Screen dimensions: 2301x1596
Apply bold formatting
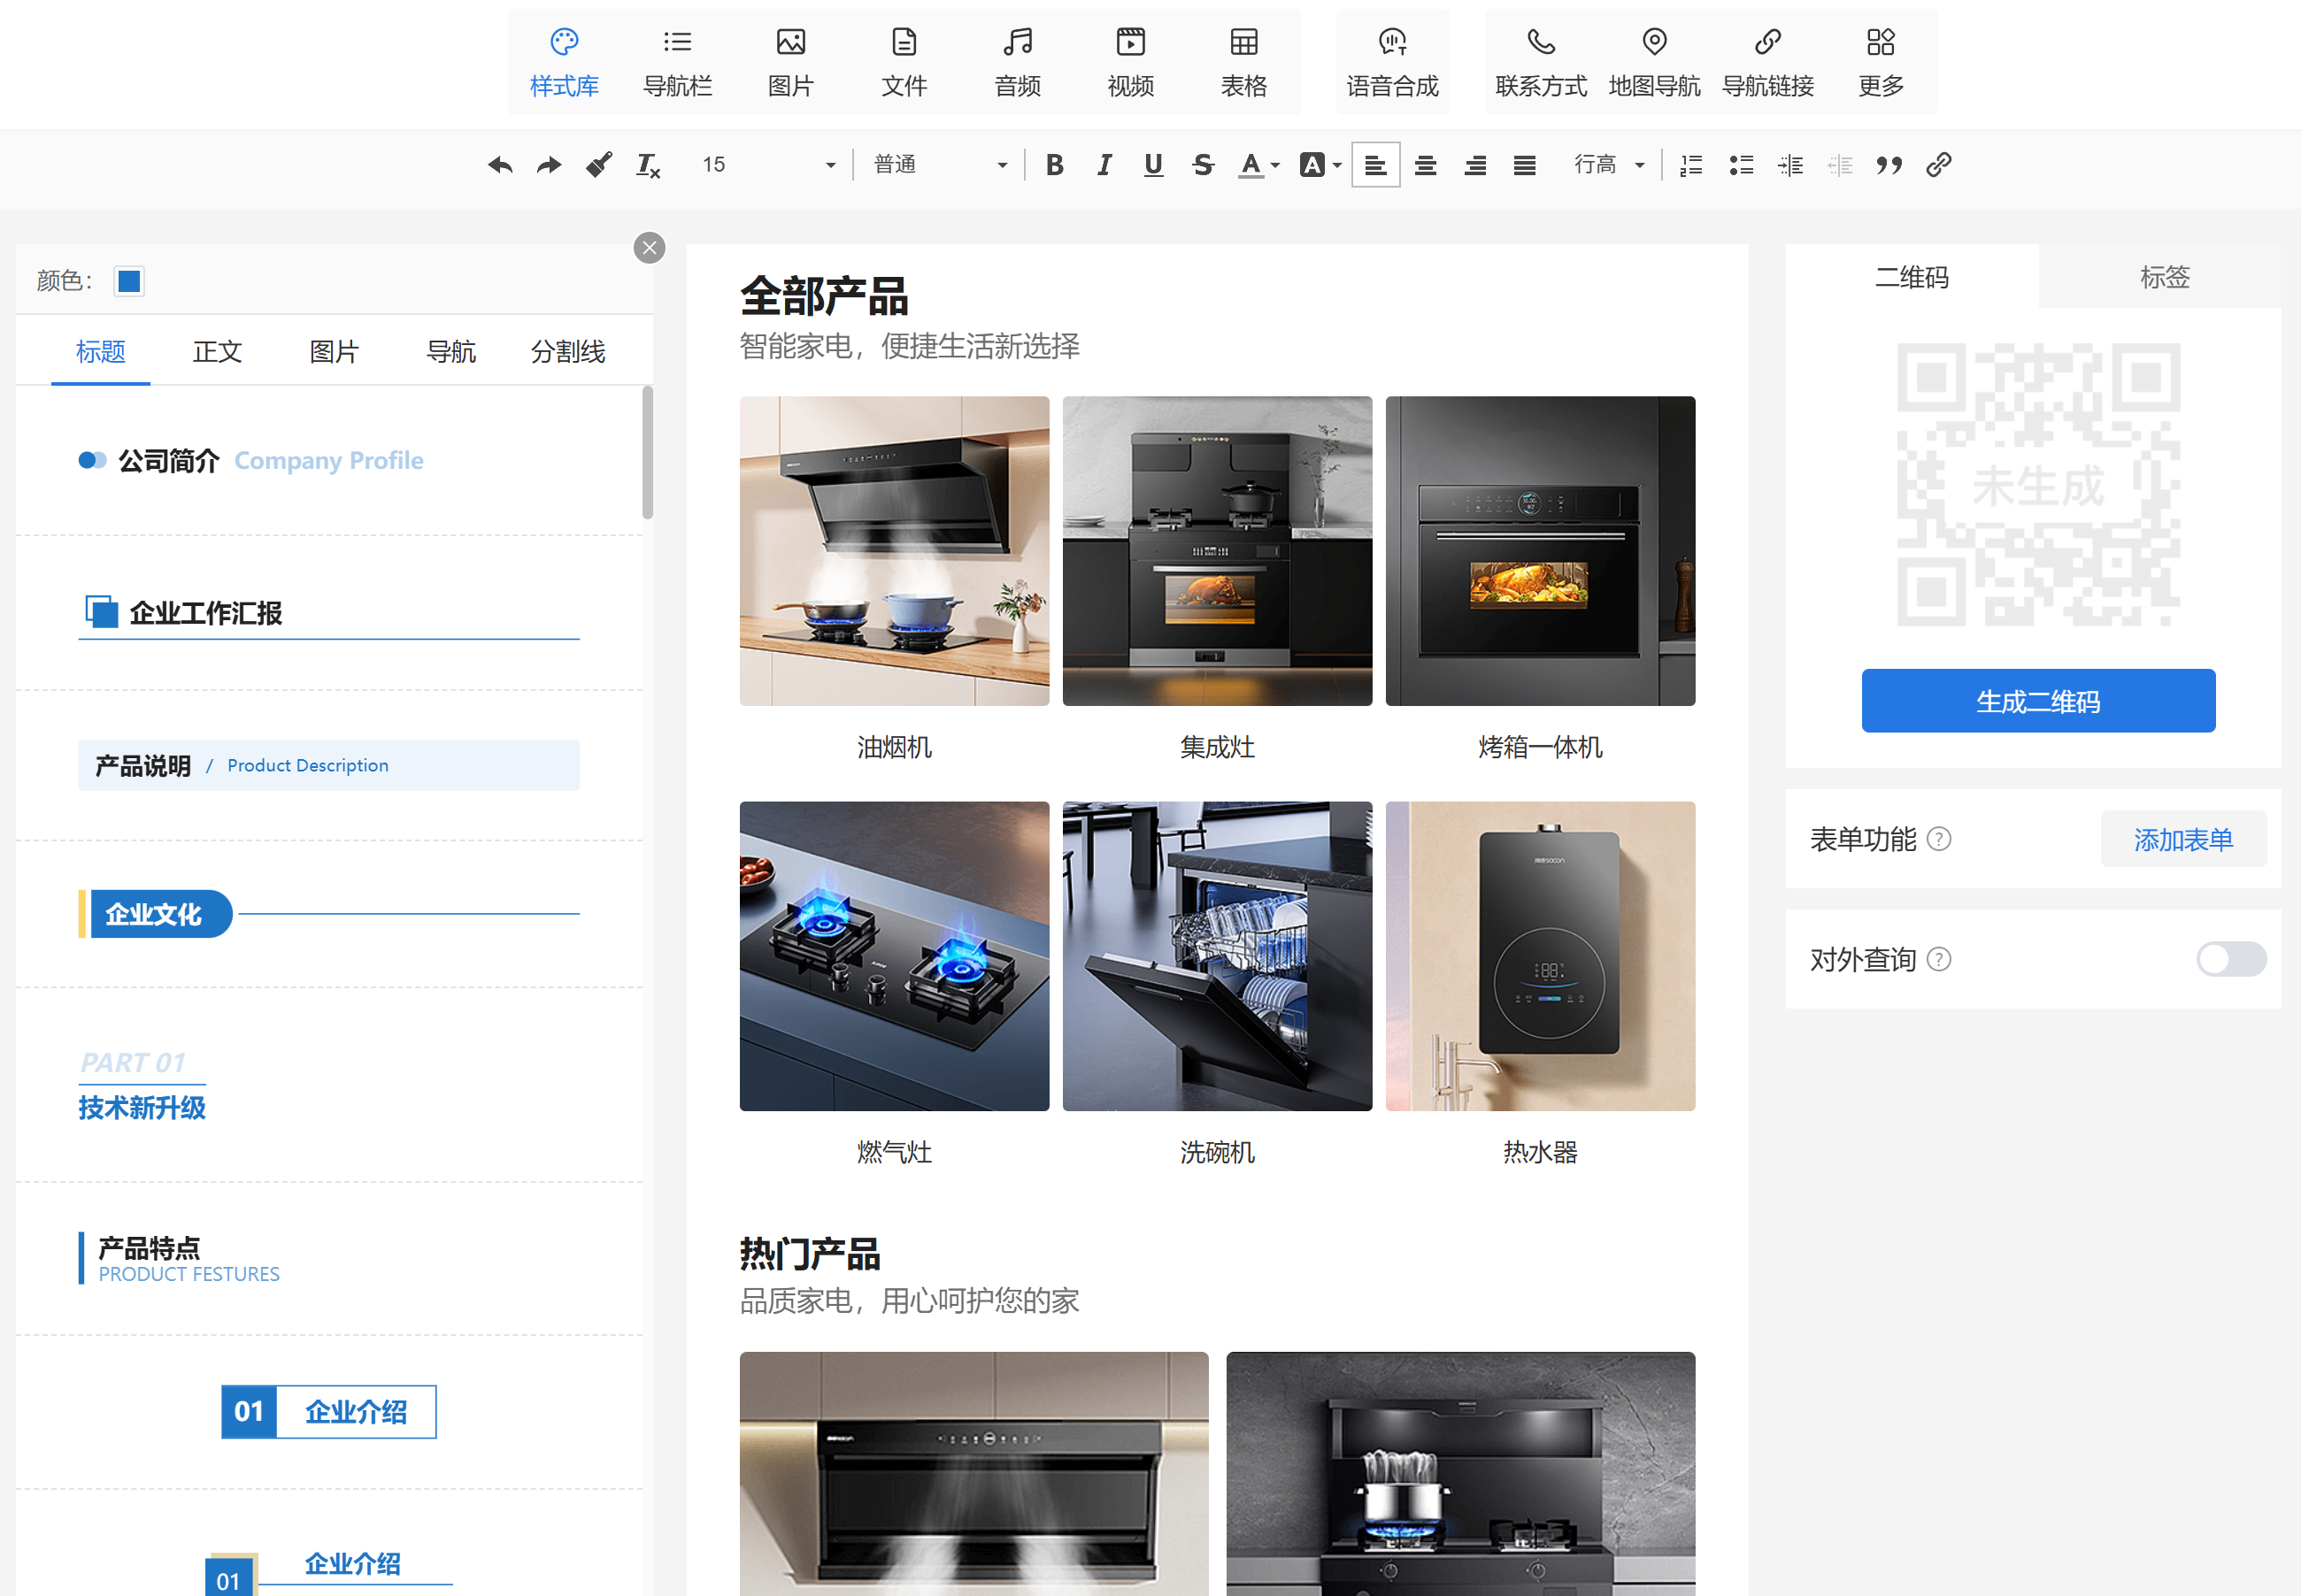point(1054,165)
